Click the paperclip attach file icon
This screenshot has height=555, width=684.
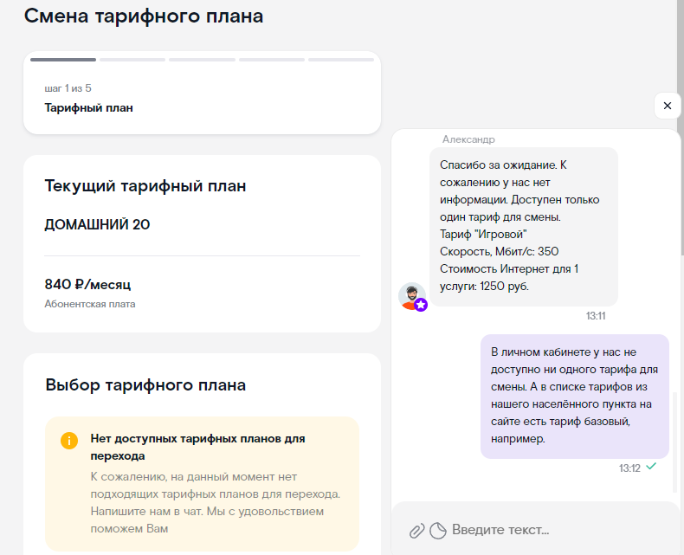pos(416,530)
